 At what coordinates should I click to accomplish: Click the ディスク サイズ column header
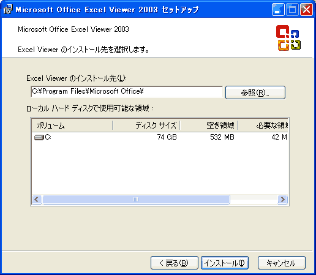146,126
